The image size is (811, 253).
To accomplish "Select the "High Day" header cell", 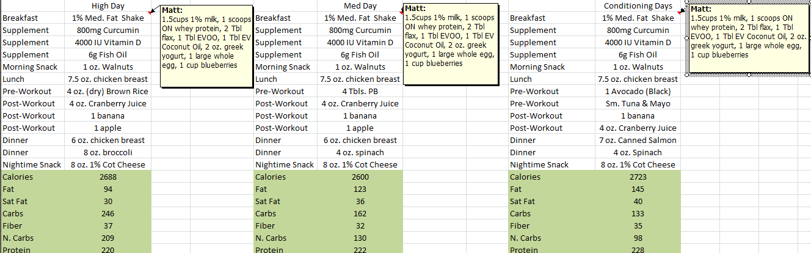I will 107,6.
